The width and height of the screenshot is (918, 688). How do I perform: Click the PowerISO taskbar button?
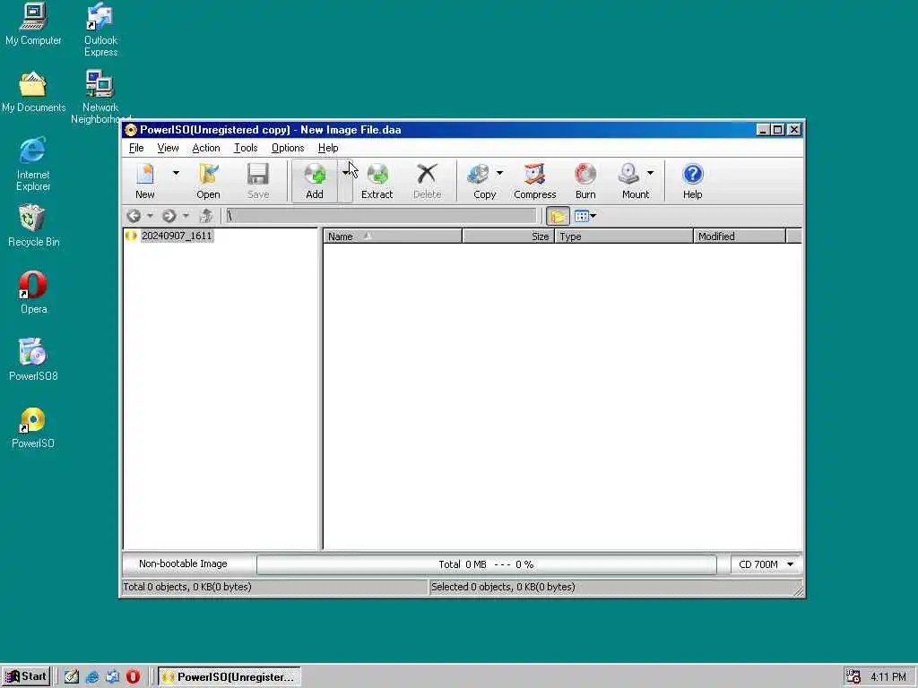229,677
